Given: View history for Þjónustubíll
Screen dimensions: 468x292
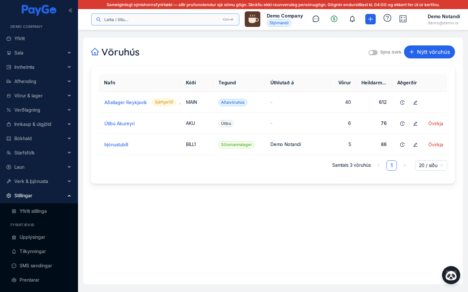Looking at the screenshot, I should pyautogui.click(x=402, y=145).
